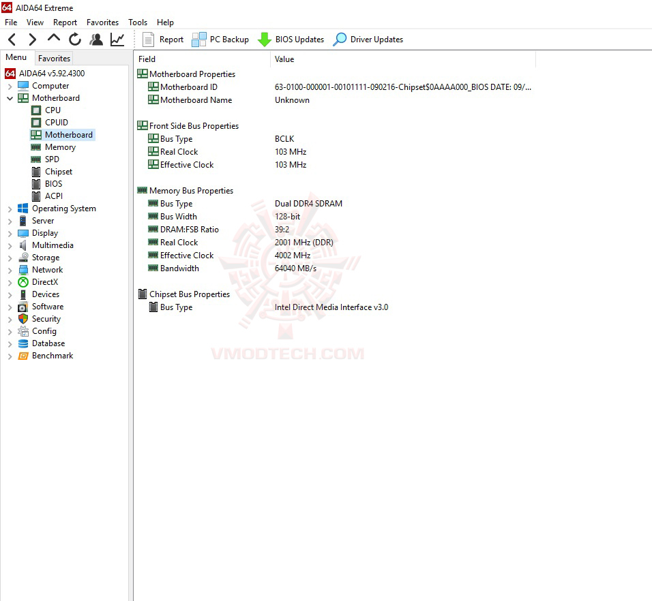Click the Database cylinder icon
The image size is (652, 601).
23,343
